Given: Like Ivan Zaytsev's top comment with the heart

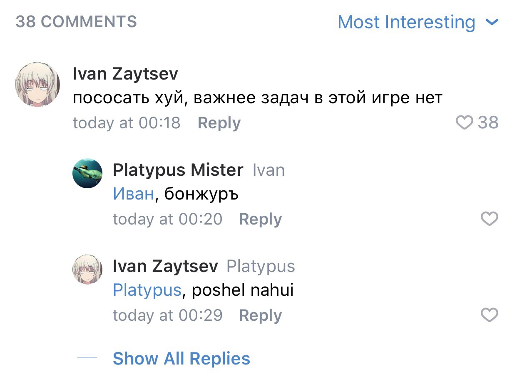Looking at the screenshot, I should coord(465,123).
